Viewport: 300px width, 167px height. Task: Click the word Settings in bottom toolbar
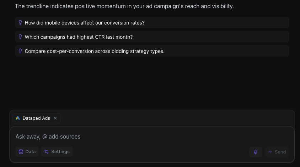60,152
